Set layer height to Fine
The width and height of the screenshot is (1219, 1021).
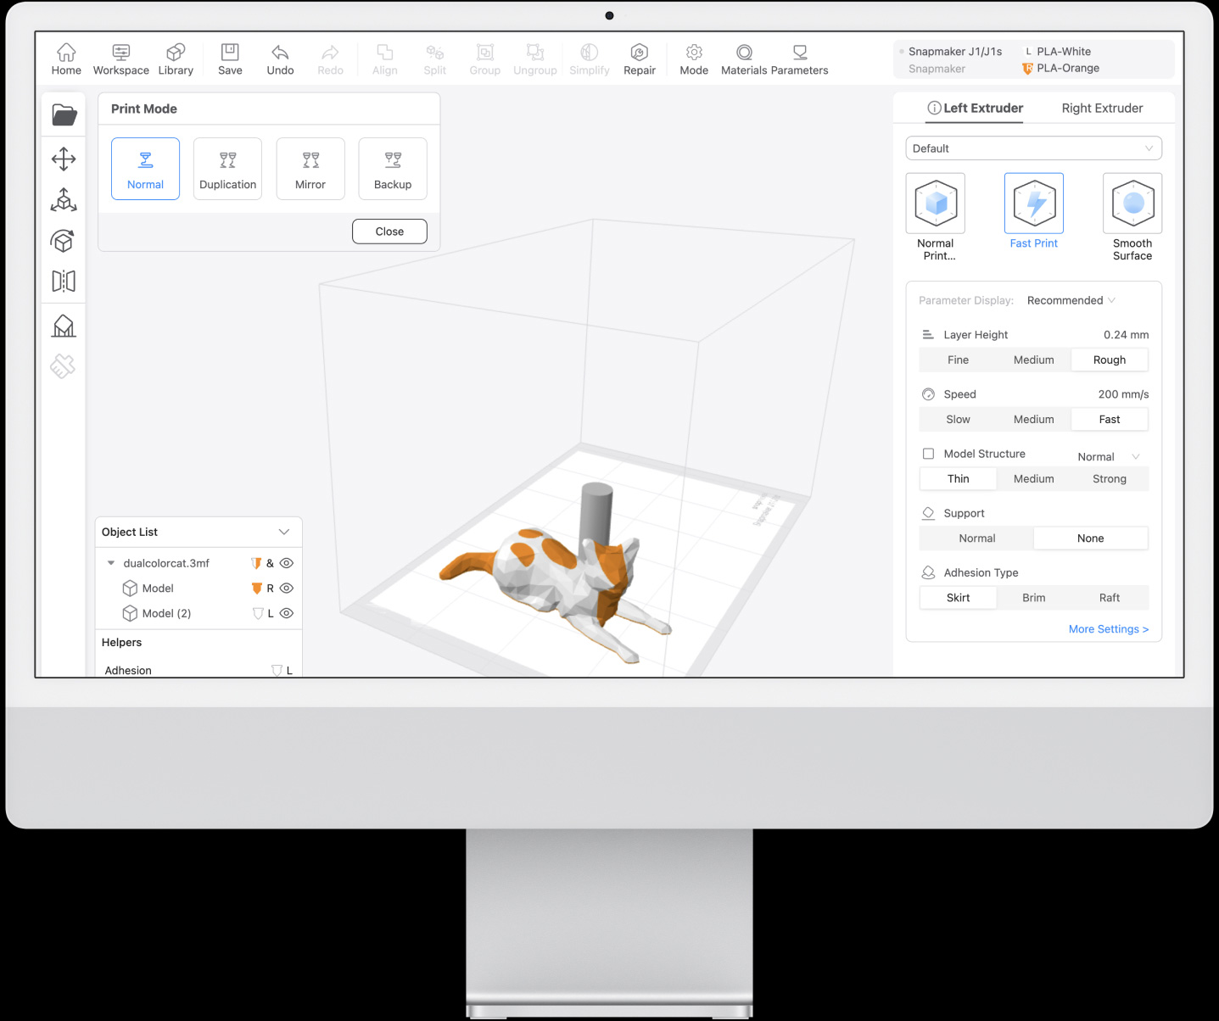tap(958, 360)
